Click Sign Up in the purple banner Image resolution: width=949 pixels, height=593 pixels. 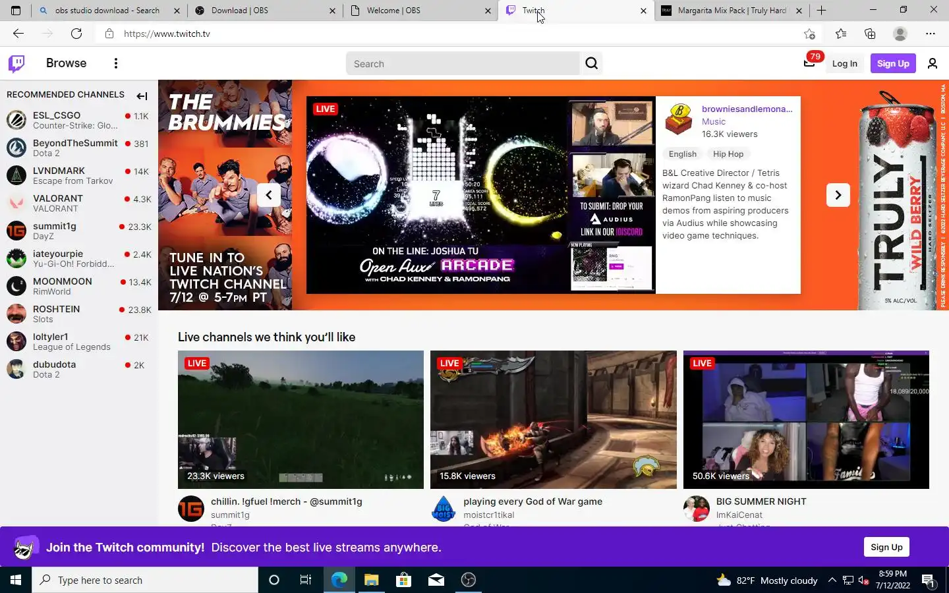886,547
